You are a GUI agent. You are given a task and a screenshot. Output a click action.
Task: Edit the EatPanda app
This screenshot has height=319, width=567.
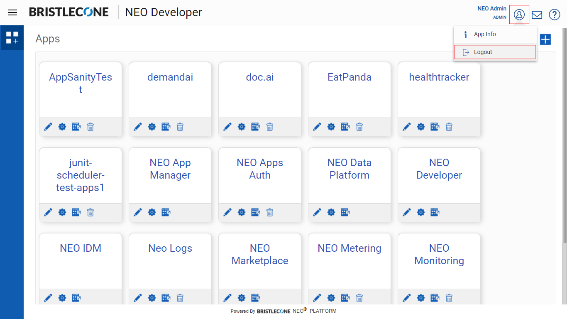click(317, 127)
